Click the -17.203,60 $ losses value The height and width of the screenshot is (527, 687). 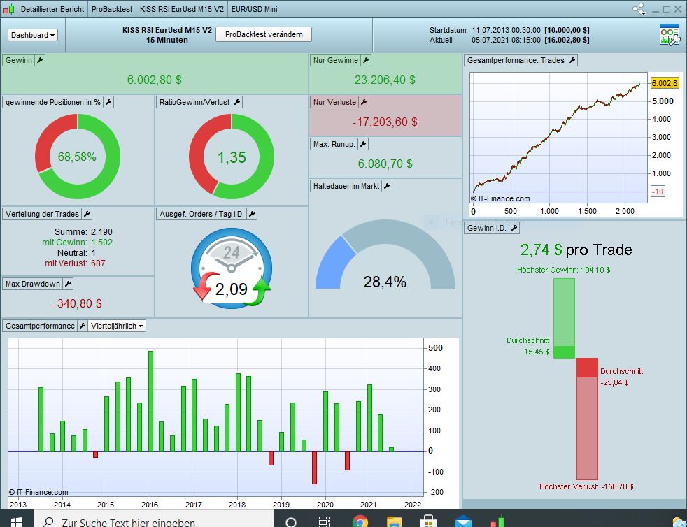(x=385, y=122)
